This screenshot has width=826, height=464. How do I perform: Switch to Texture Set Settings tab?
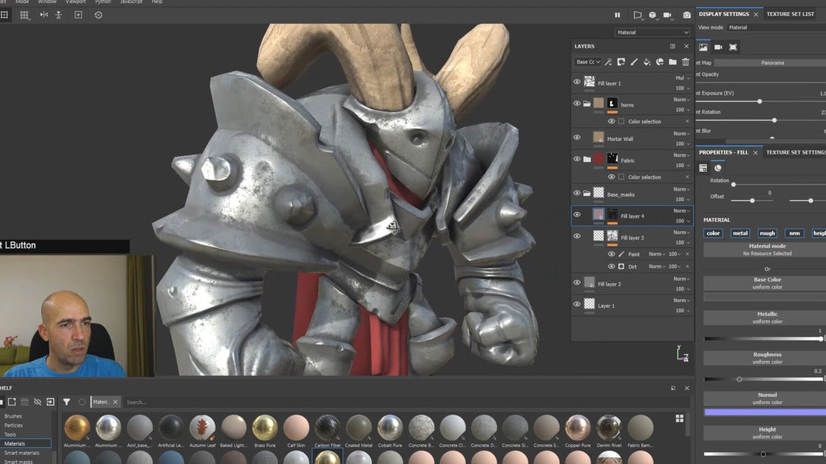tap(796, 153)
